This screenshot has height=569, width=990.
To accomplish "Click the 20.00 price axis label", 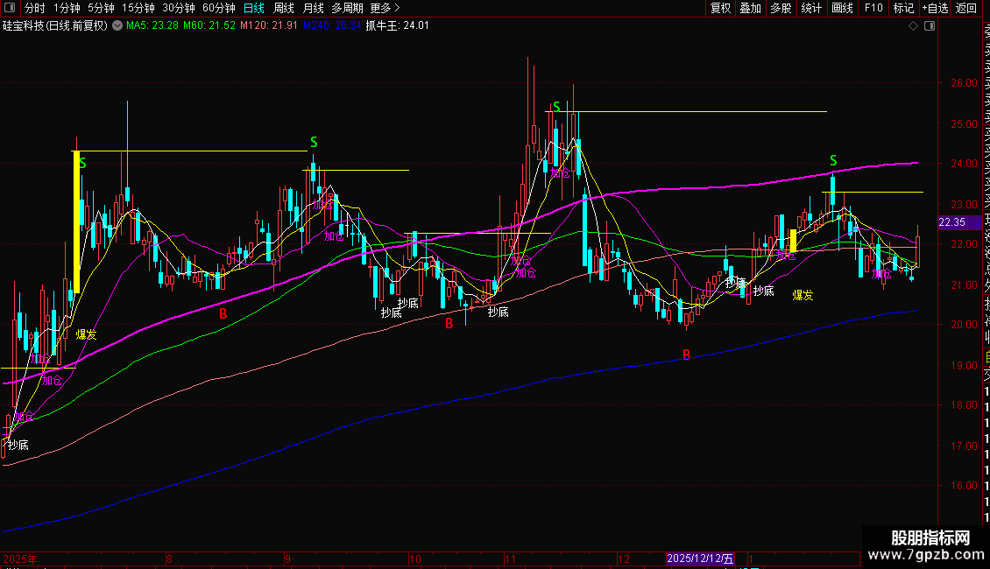I will click(964, 324).
